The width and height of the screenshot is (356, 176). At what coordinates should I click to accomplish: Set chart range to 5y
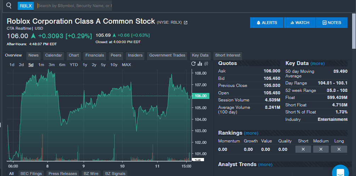pos(103,65)
